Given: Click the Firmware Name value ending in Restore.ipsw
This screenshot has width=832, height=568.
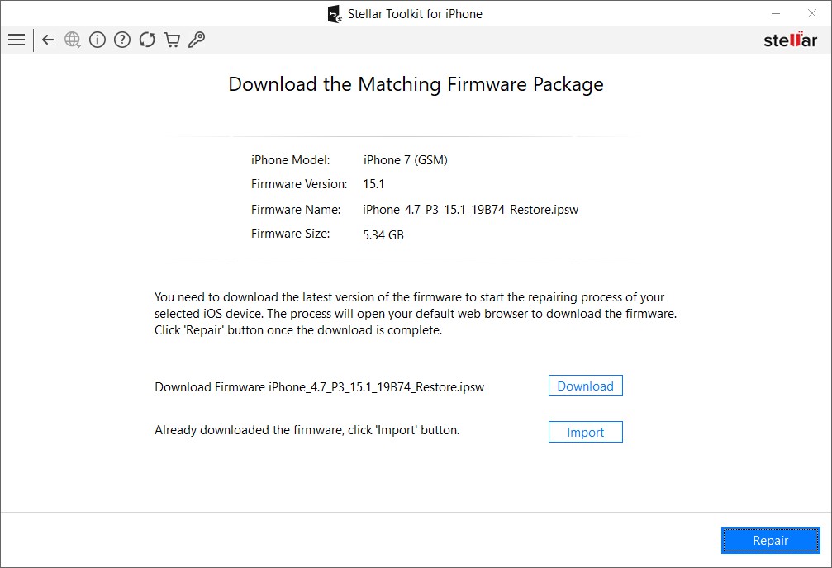Looking at the screenshot, I should [x=470, y=210].
